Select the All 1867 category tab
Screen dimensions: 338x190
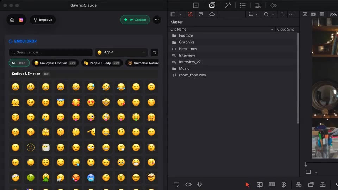point(19,63)
